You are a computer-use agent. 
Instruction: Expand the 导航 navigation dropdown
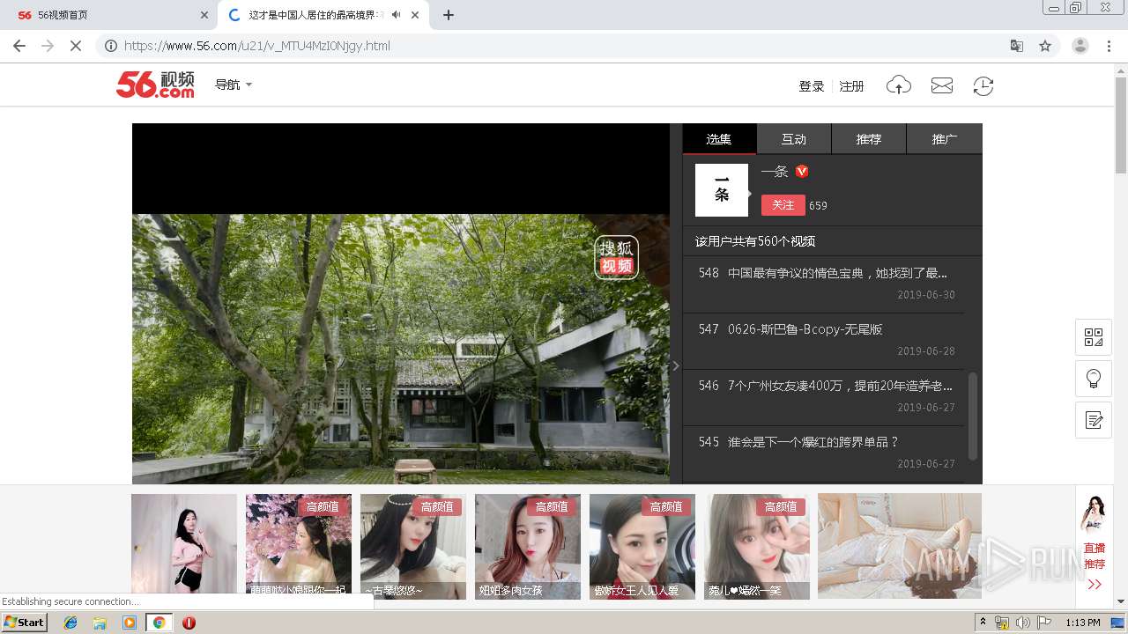[x=234, y=85]
